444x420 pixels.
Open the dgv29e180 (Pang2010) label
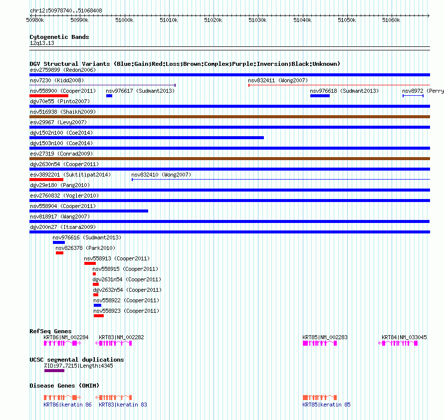coord(60,185)
